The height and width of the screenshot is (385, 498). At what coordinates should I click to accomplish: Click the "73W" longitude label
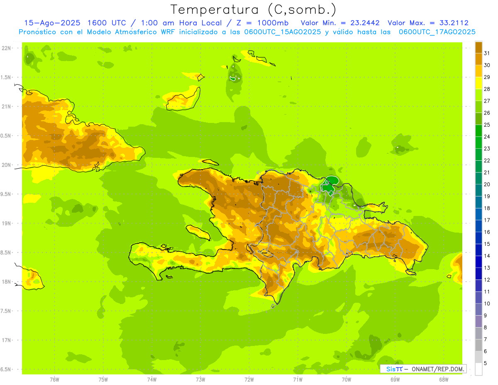pos(200,379)
